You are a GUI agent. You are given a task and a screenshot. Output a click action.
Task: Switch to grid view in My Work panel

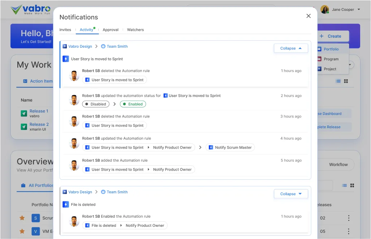346,81
